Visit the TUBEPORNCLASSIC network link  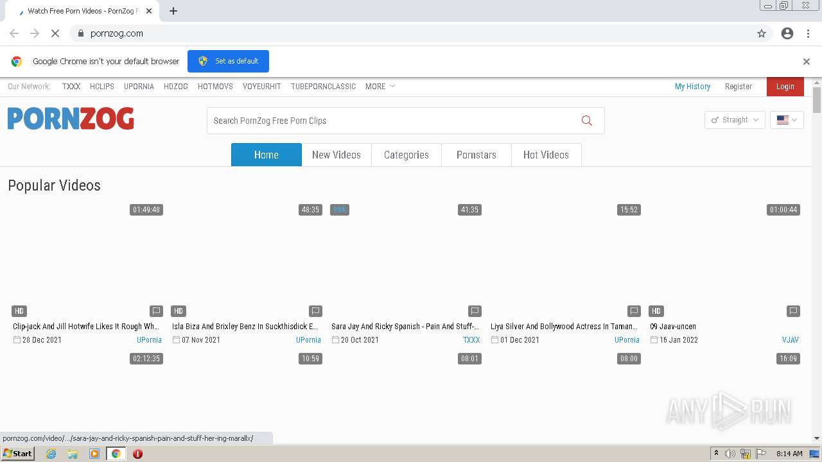[323, 87]
